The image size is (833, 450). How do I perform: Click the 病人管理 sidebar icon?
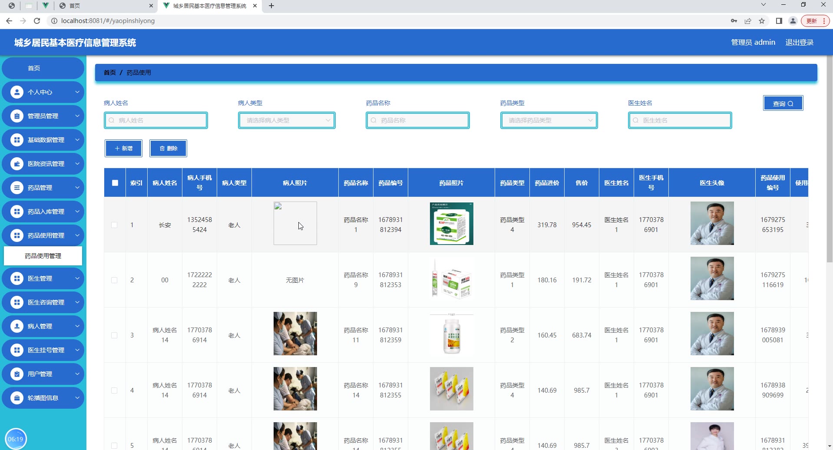[17, 326]
